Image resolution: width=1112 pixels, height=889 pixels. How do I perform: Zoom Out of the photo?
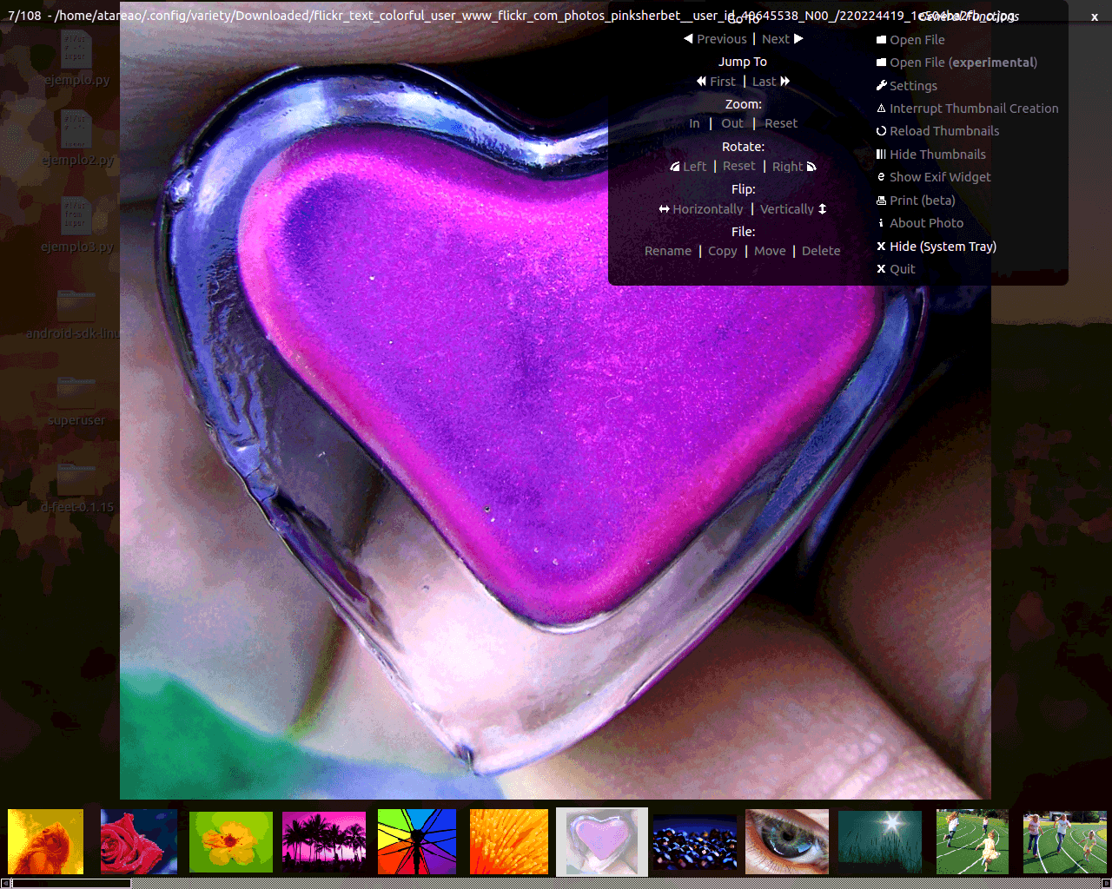pyautogui.click(x=732, y=123)
